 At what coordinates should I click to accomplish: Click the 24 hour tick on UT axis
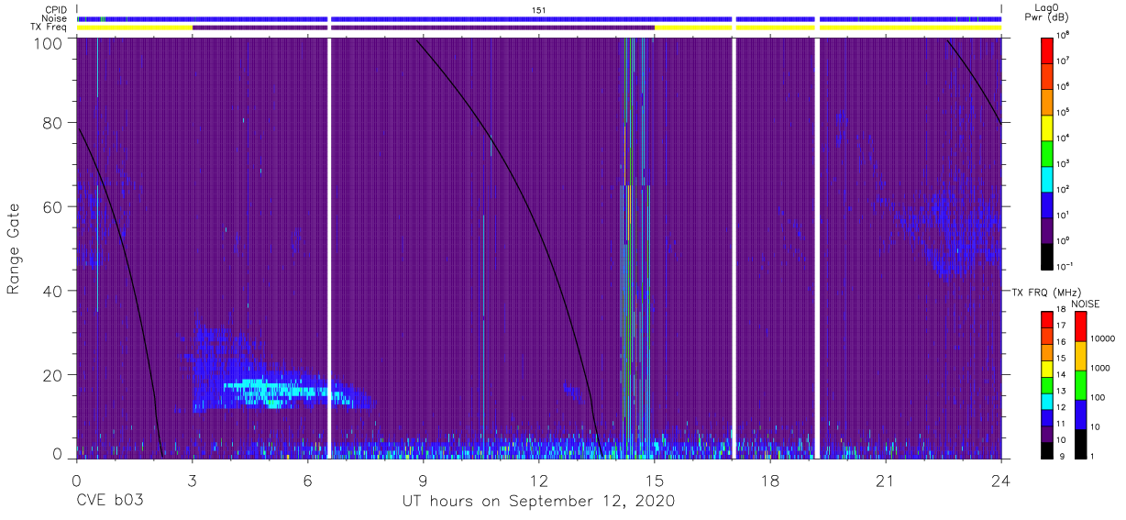pyautogui.click(x=1001, y=480)
